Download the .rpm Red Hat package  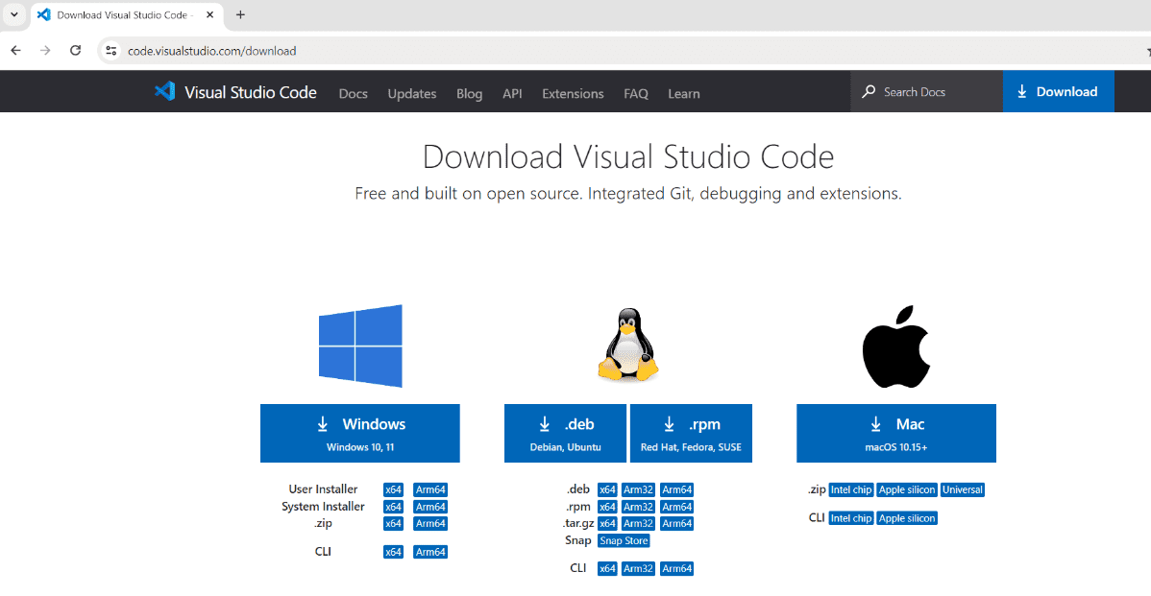pos(691,433)
